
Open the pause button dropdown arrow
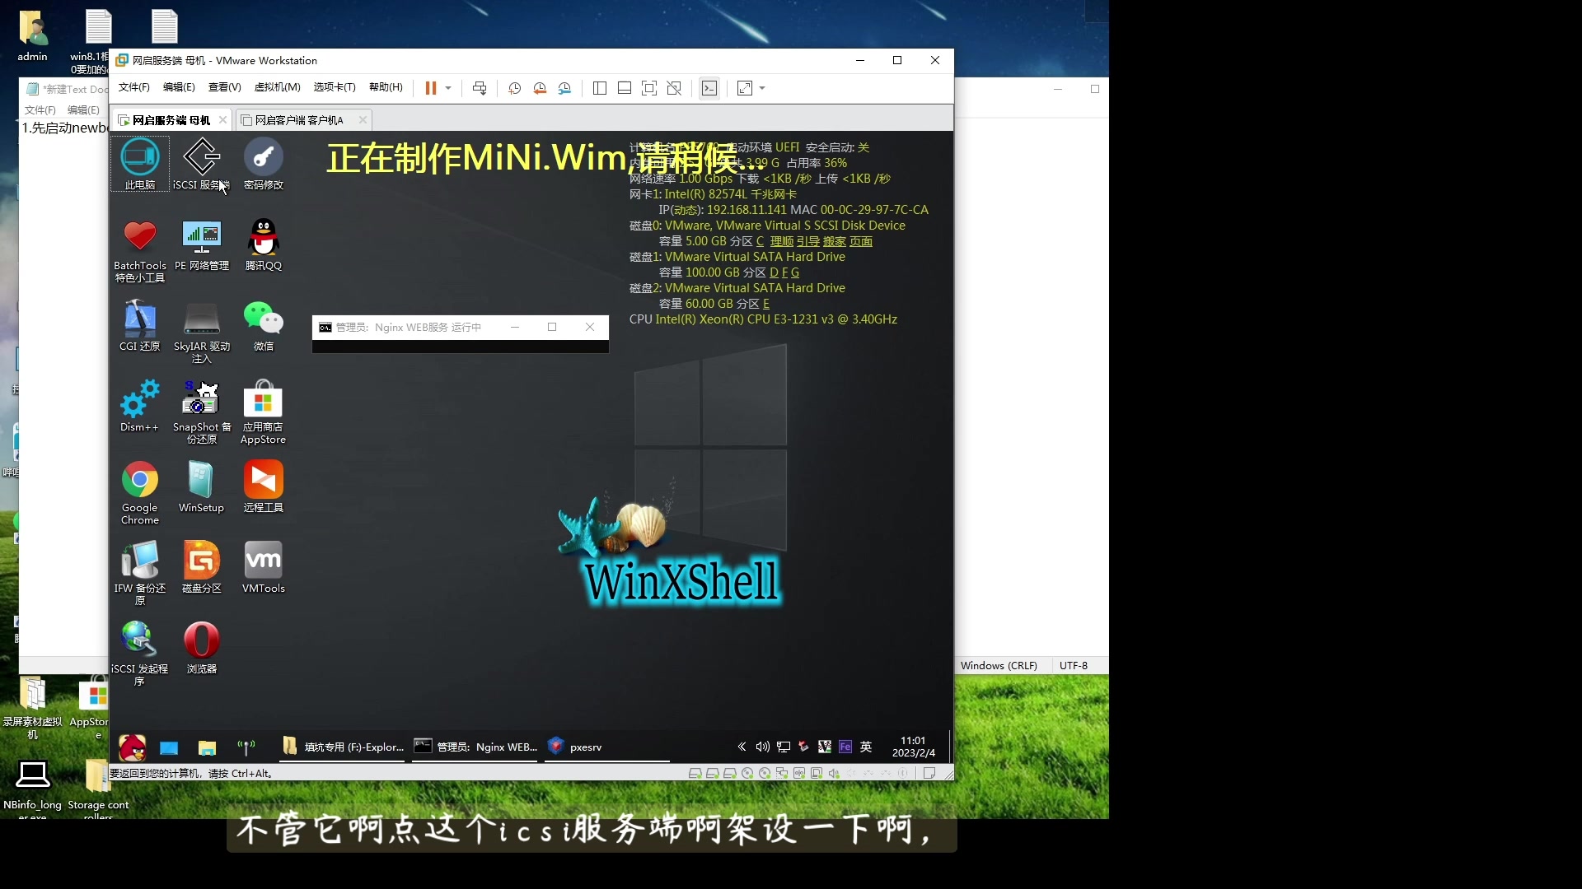coord(447,88)
